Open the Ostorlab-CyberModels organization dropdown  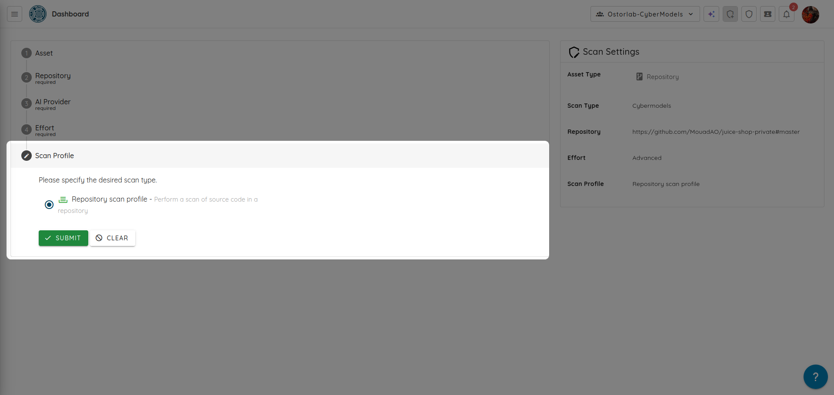645,14
